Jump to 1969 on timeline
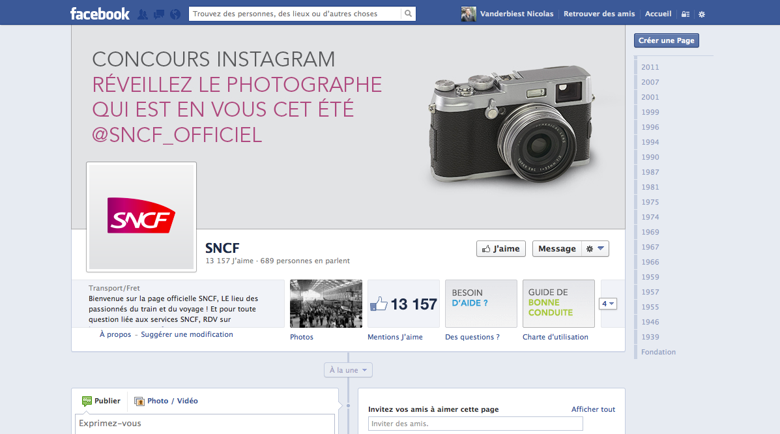The width and height of the screenshot is (780, 434). [x=650, y=232]
